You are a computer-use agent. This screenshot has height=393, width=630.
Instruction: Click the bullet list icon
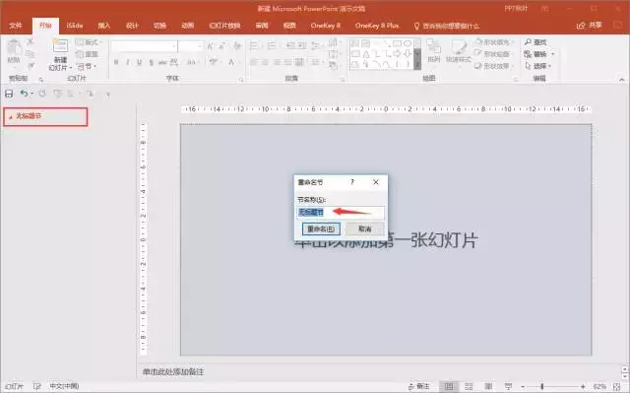254,45
